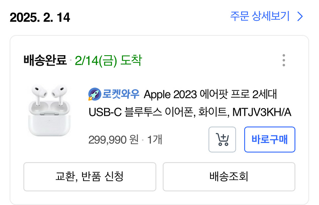Select the green 2/14(금) 도착 text
The width and height of the screenshot is (319, 205).
point(109,61)
